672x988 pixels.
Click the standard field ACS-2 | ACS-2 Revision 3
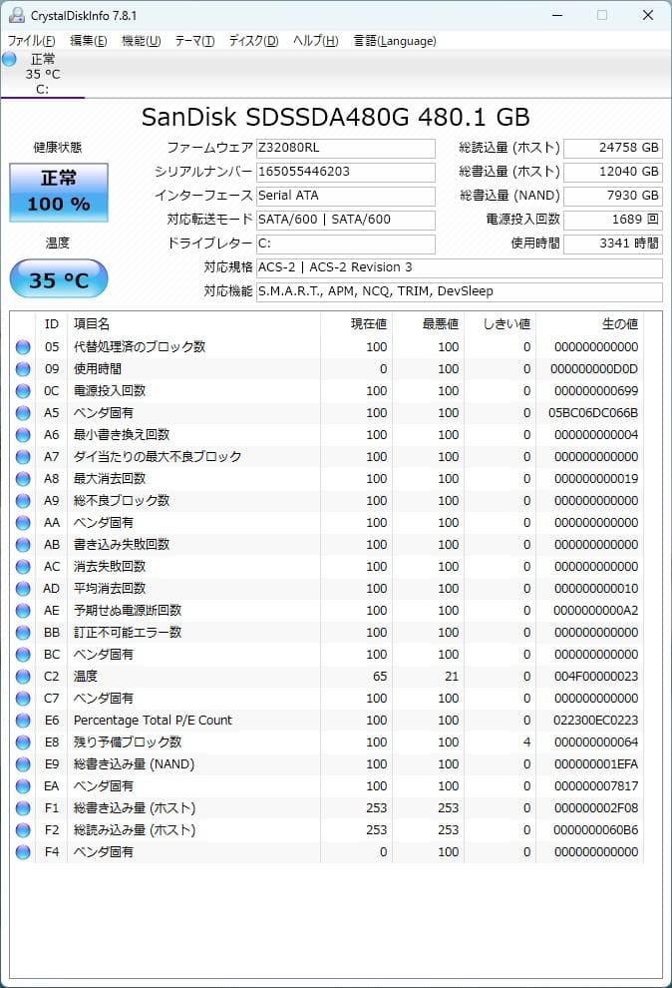[x=460, y=267]
